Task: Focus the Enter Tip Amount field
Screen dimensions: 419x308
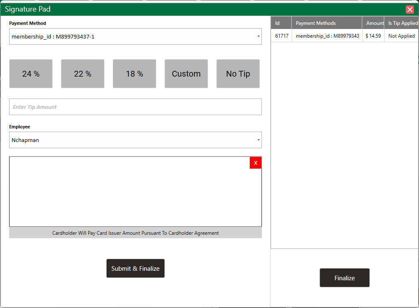Action: pyautogui.click(x=135, y=107)
